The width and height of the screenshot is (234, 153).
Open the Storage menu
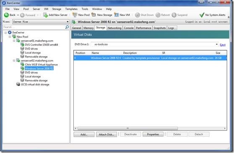(57, 9)
